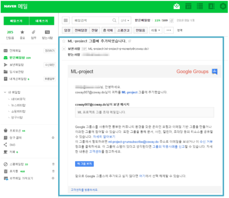Click 안읽은 메일 삭제 link
229x198 pixels.
coord(186,20)
